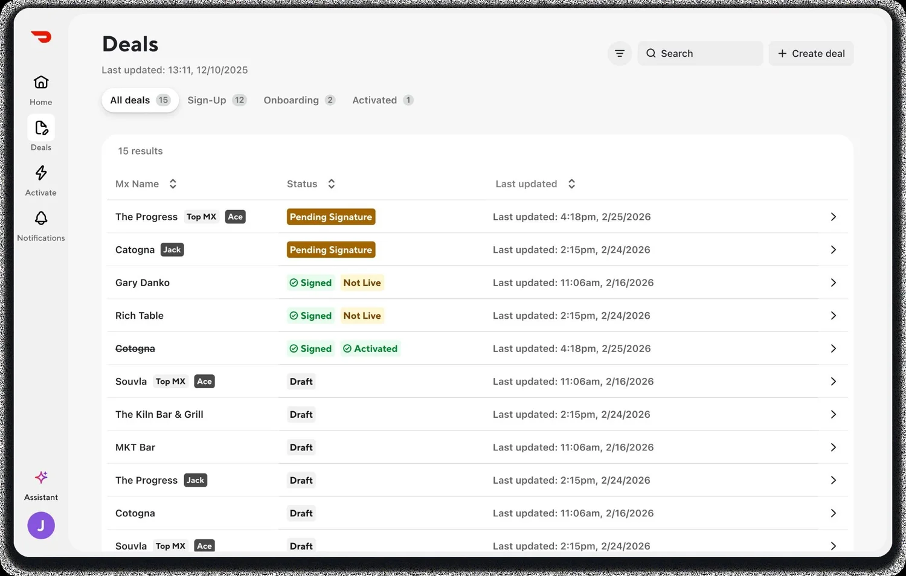
Task: Open Notifications bell icon
Action: tap(41, 218)
